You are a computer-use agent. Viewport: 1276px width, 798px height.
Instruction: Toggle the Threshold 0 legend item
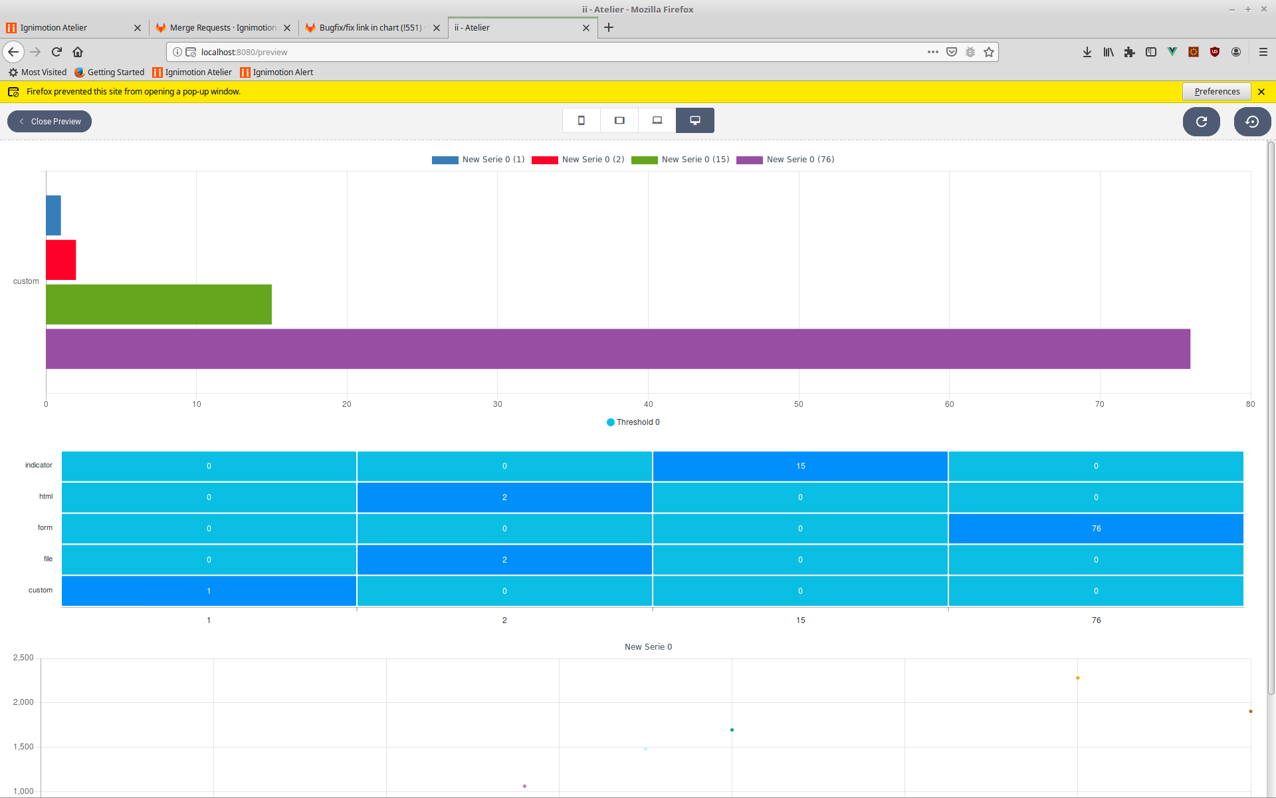click(633, 422)
